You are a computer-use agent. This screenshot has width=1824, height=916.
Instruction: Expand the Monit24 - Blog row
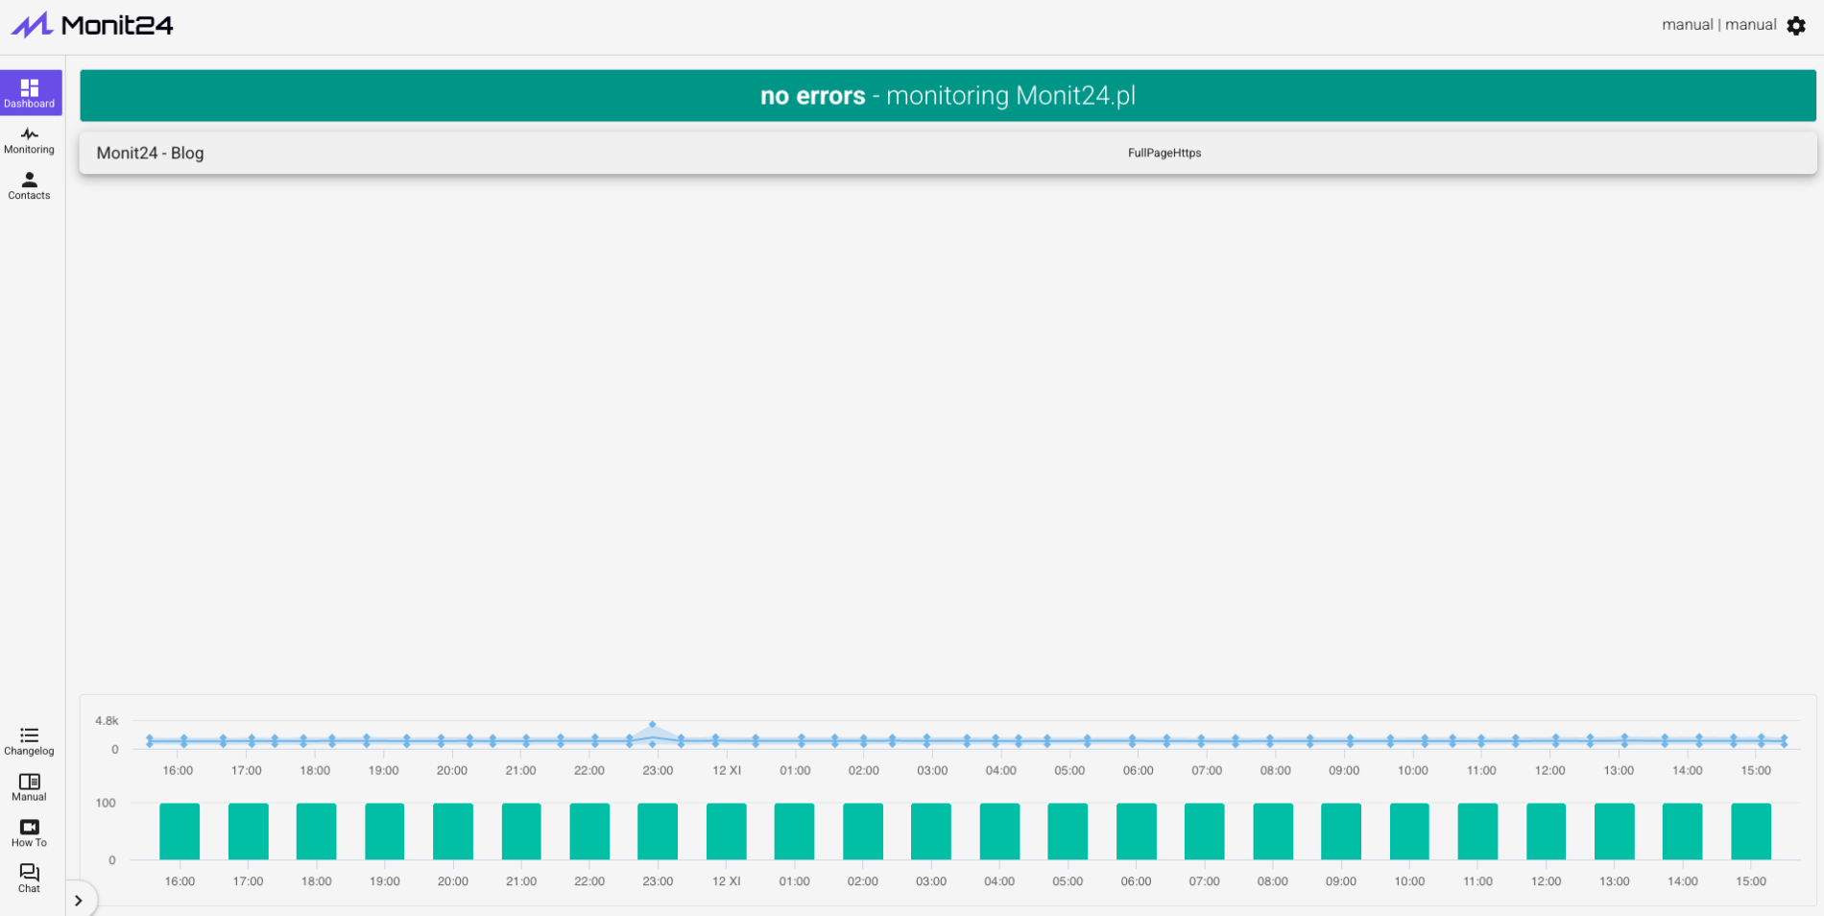150,153
